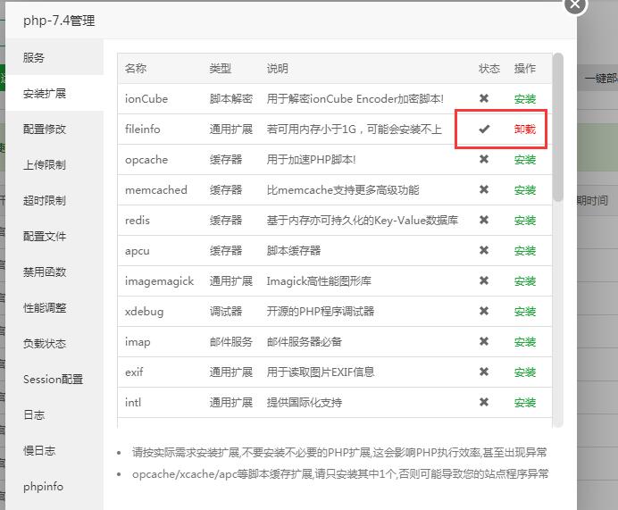Install the ionCube extension
Image resolution: width=618 pixels, height=510 pixels.
pyautogui.click(x=524, y=98)
